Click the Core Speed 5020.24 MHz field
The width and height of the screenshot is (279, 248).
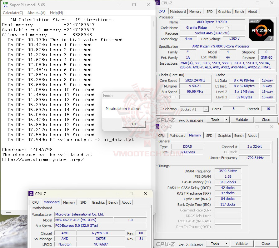pyautogui.click(x=195, y=80)
